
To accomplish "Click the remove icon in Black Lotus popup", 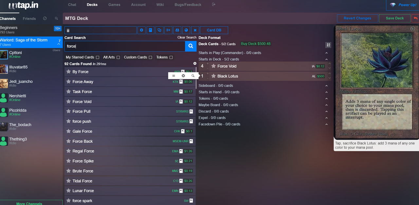I will point(183,76).
